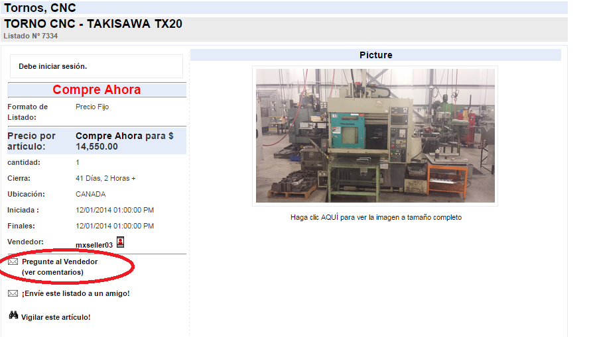Click the Vendedor: label
This screenshot has width=593, height=337.
(25, 242)
